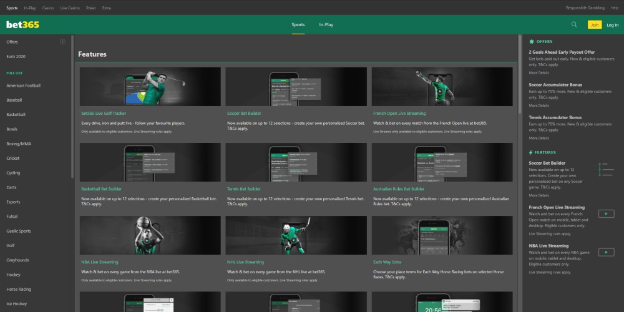Screen dimensions: 624x312
Task: Click In-Play in the top dark bar
Action: [x=30, y=8]
